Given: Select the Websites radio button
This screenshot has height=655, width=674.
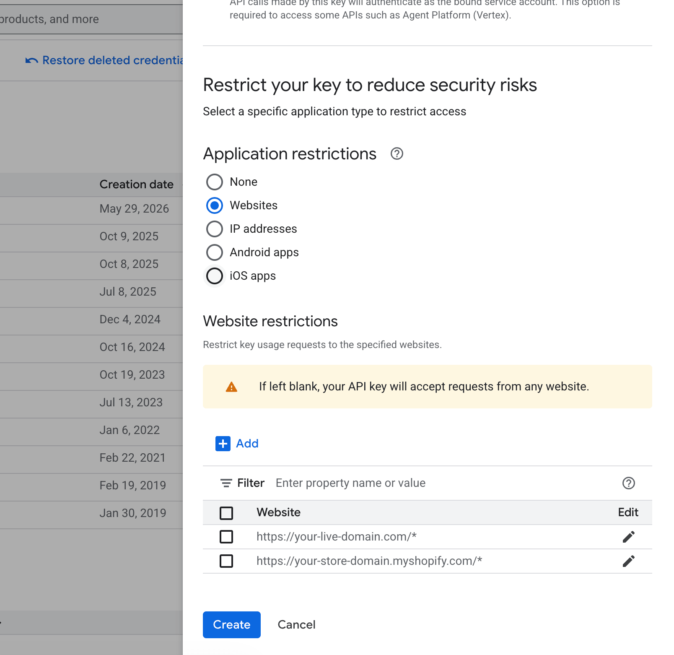Looking at the screenshot, I should click(x=215, y=205).
